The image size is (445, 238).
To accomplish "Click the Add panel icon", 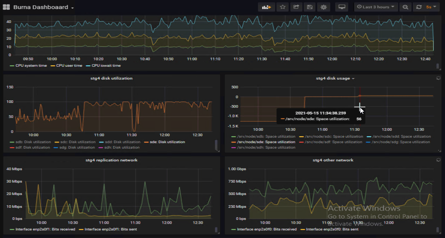I will (x=267, y=7).
